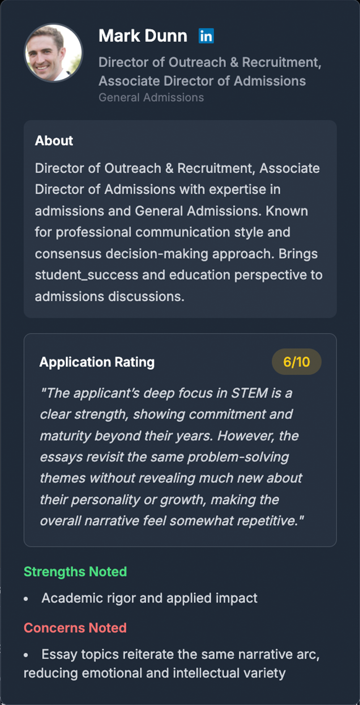Image resolution: width=360 pixels, height=705 pixels.
Task: Select the About header label
Action: (x=53, y=141)
